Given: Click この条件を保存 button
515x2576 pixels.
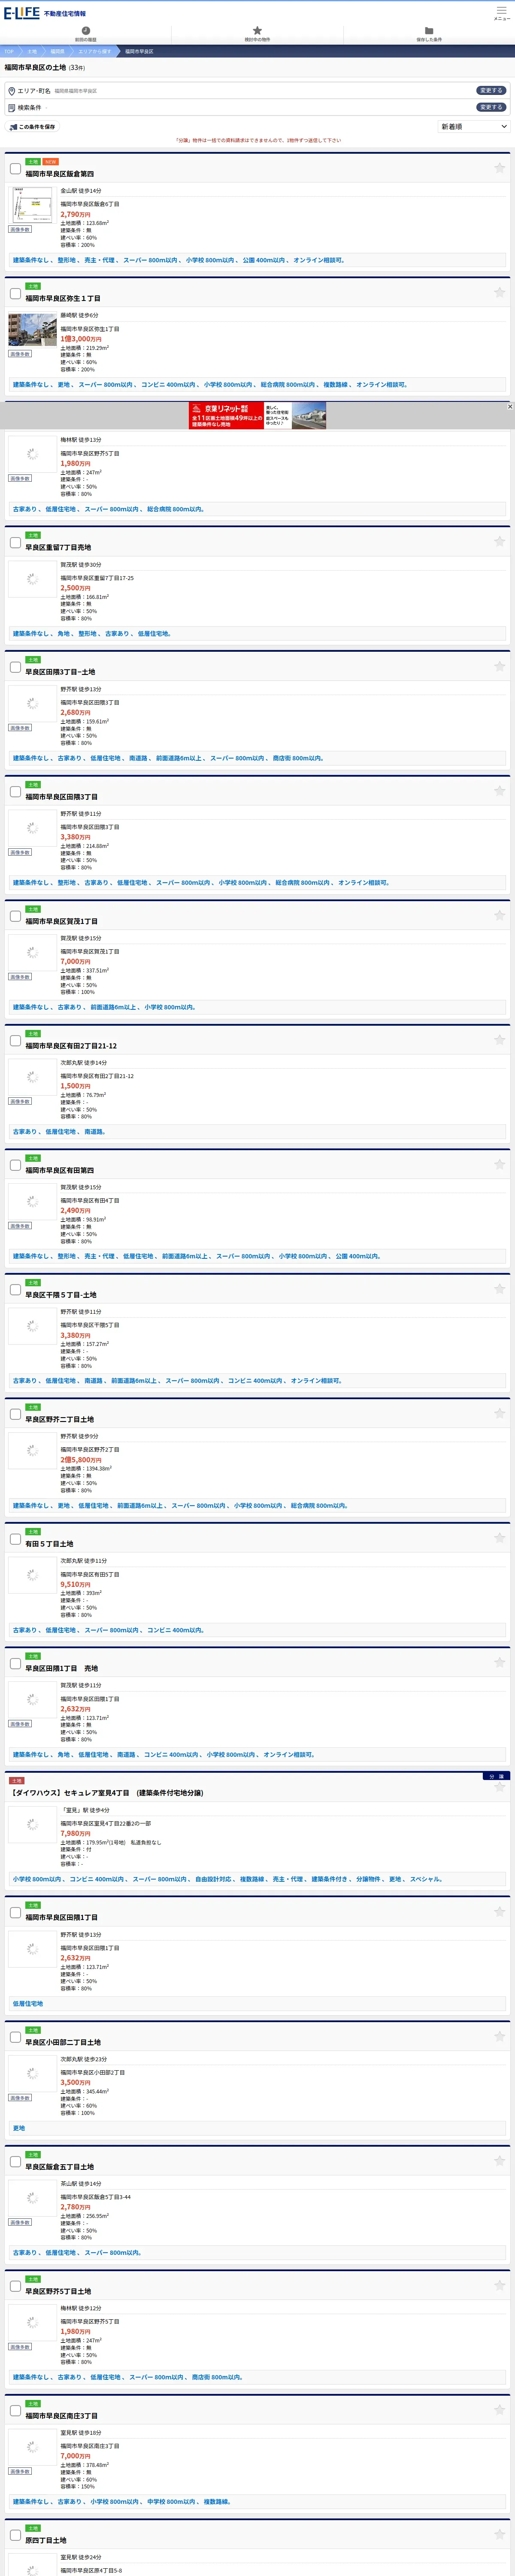Looking at the screenshot, I should 32,127.
